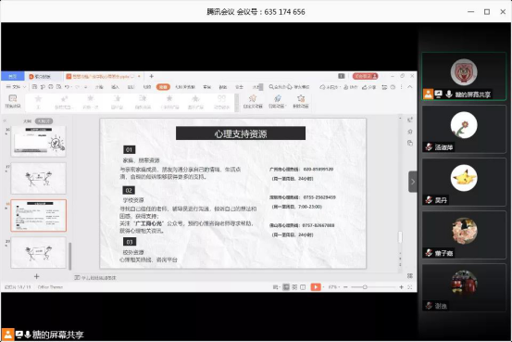Viewport: 512px width, 342px height.
Task: Toggle the reading view icon in status bar
Action: (x=303, y=287)
